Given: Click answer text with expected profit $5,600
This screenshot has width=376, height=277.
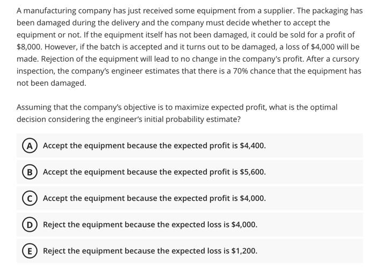Looking at the screenshot, I should coord(154,172).
